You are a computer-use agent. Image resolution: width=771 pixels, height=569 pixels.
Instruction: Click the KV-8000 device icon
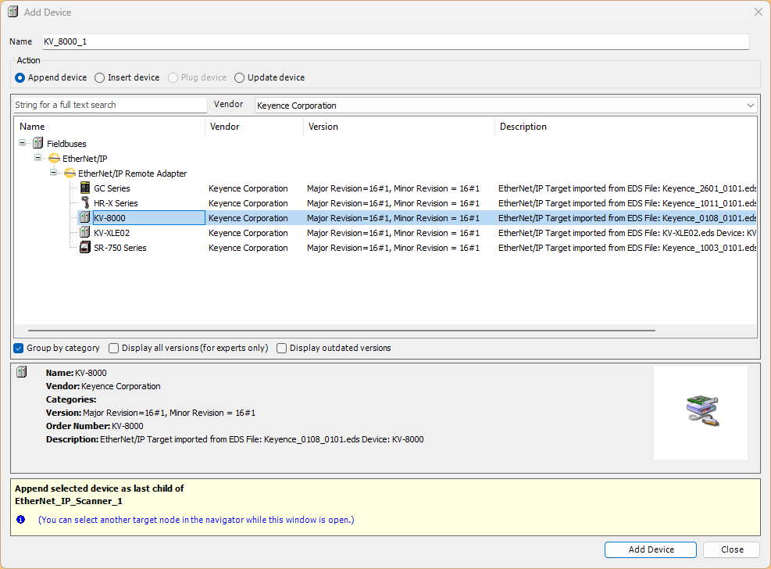coord(85,217)
